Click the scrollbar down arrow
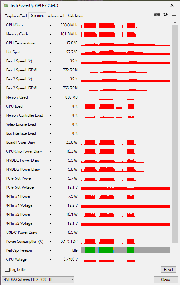The height and width of the screenshot is (285, 180). pyautogui.click(x=175, y=262)
